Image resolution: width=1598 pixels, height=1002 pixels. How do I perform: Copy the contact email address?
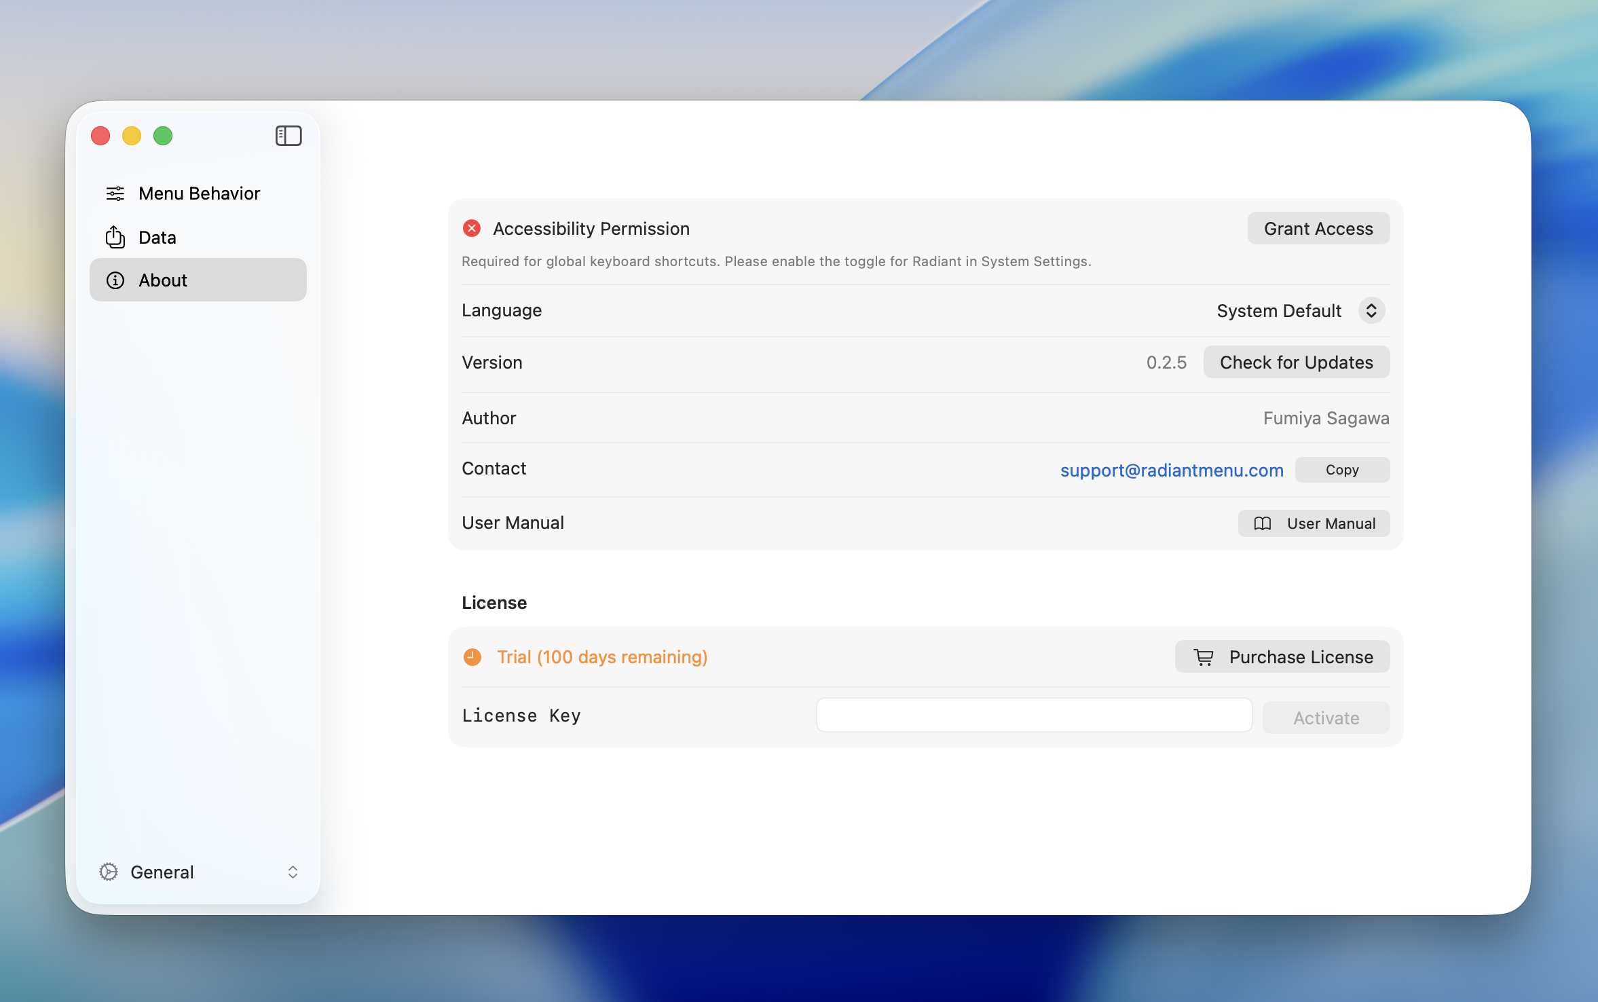click(1341, 469)
